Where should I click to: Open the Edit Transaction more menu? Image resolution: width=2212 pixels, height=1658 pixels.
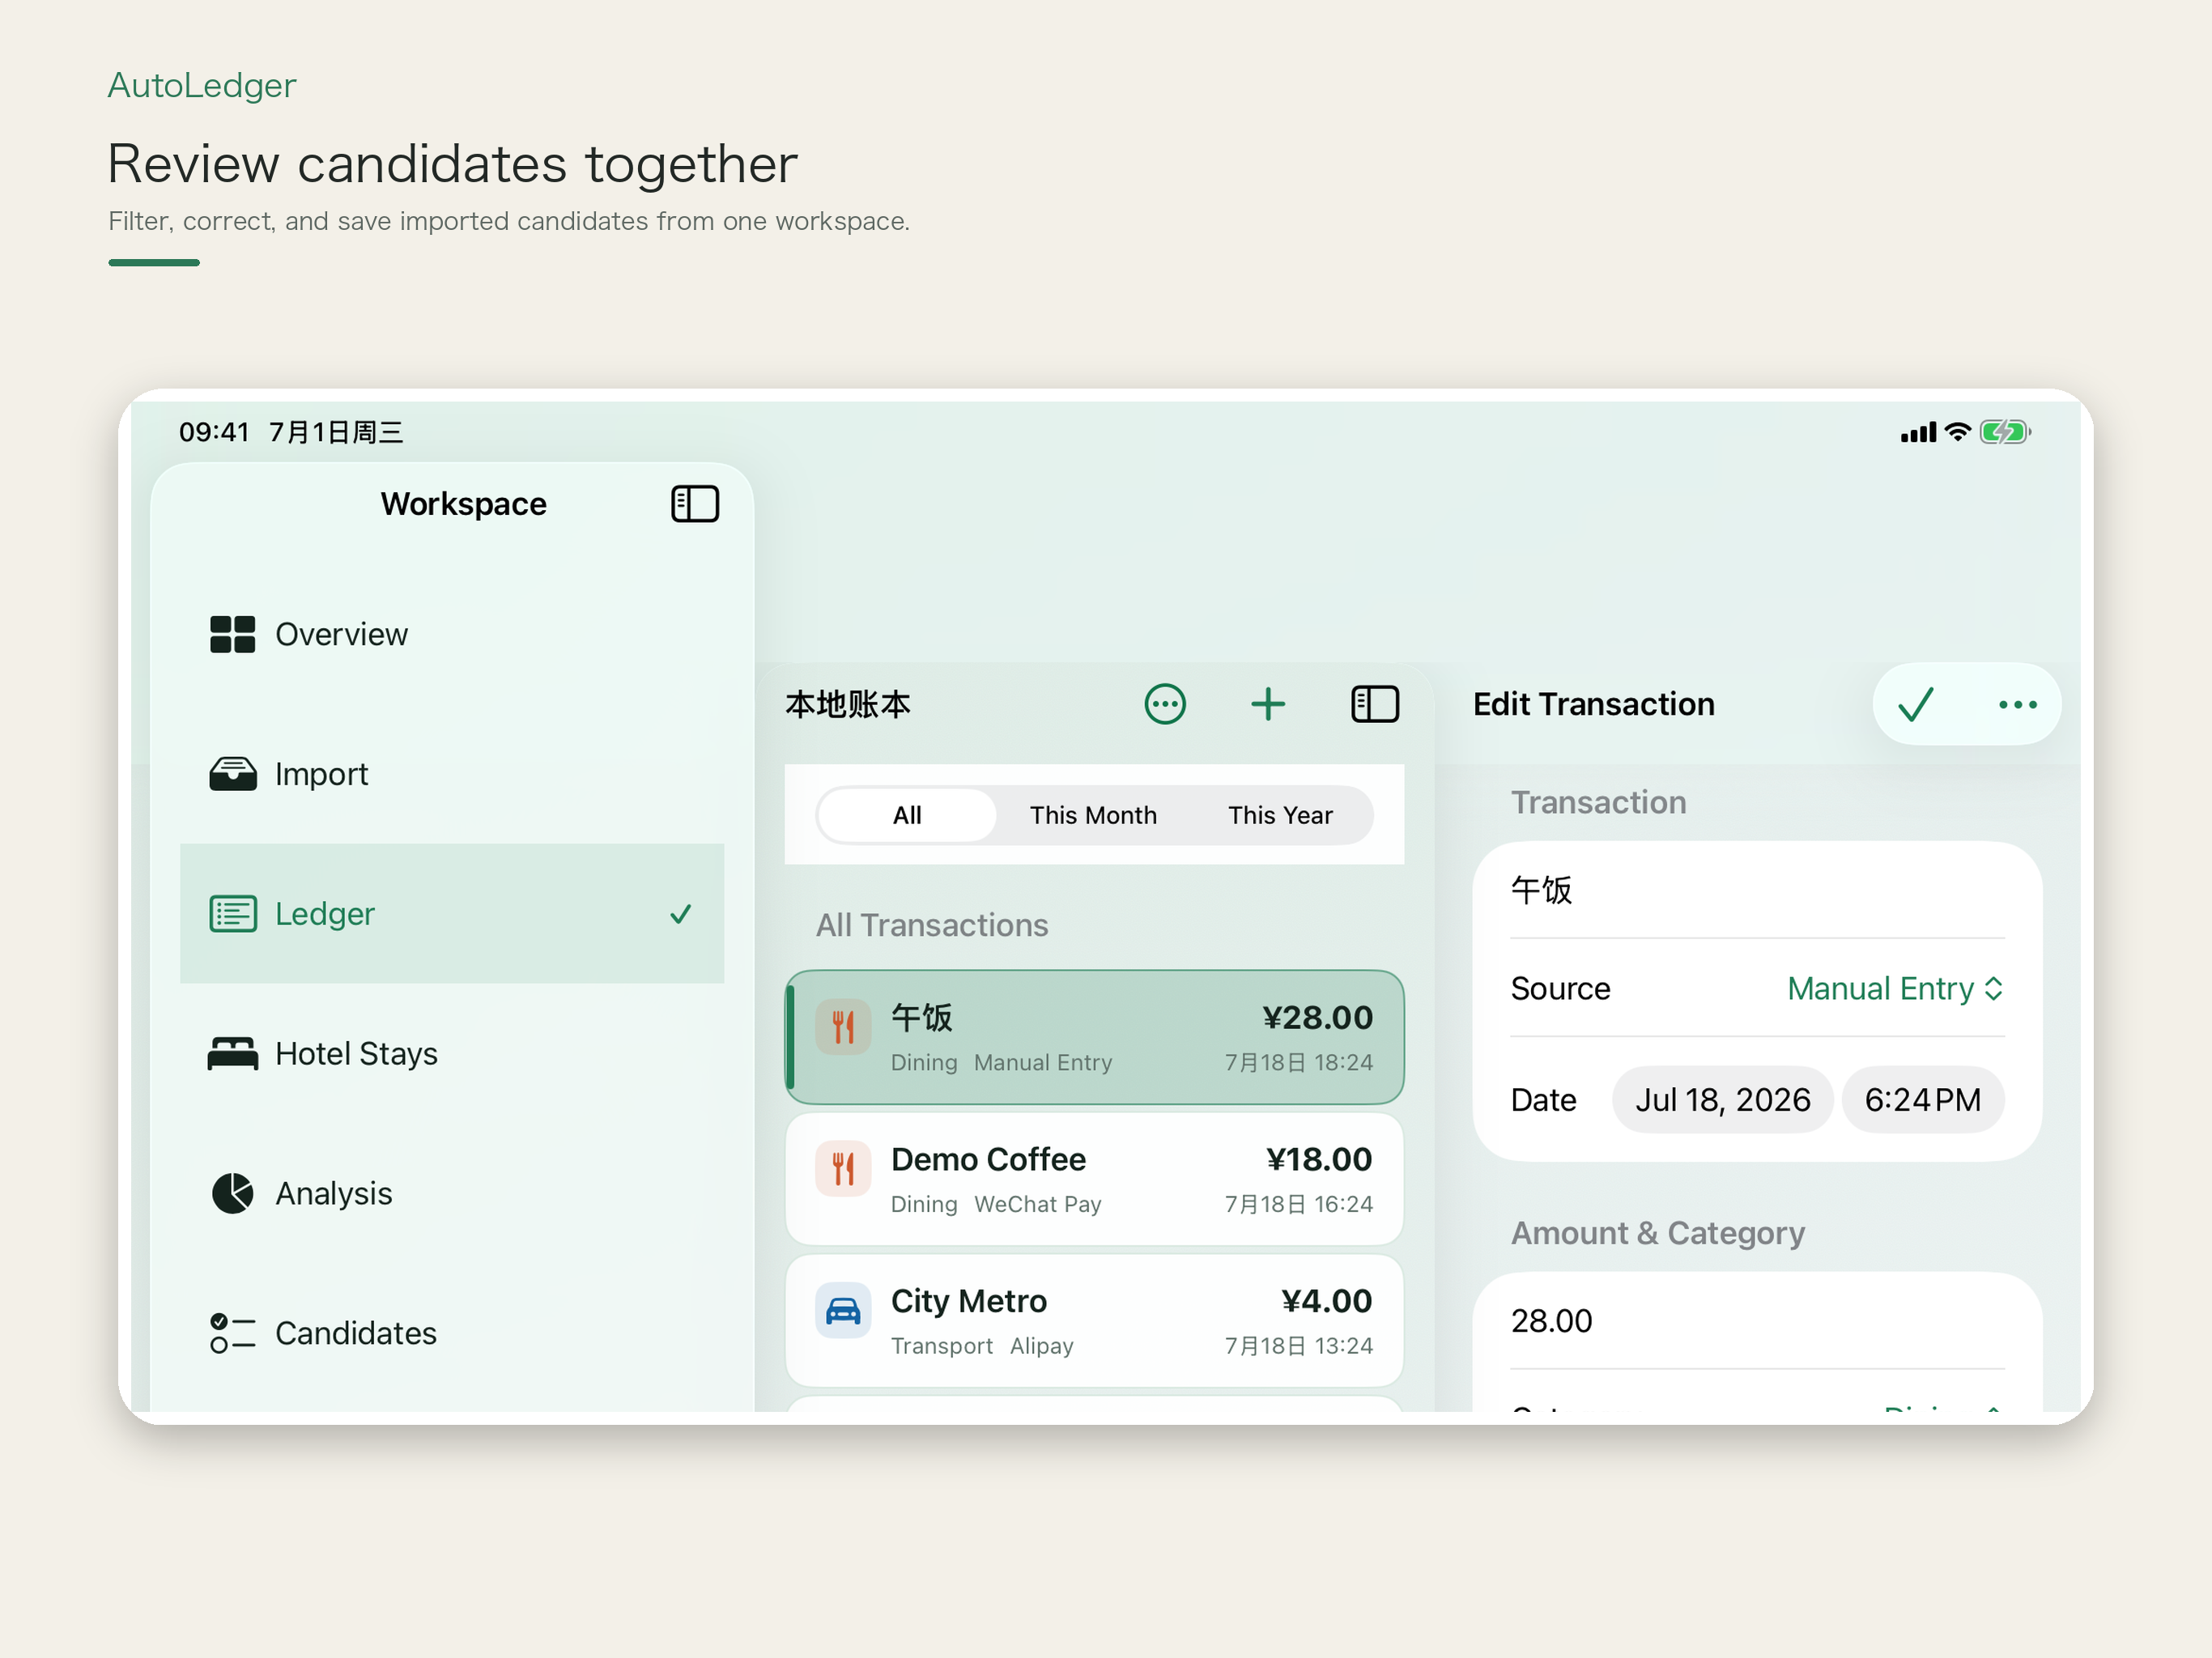point(2018,704)
